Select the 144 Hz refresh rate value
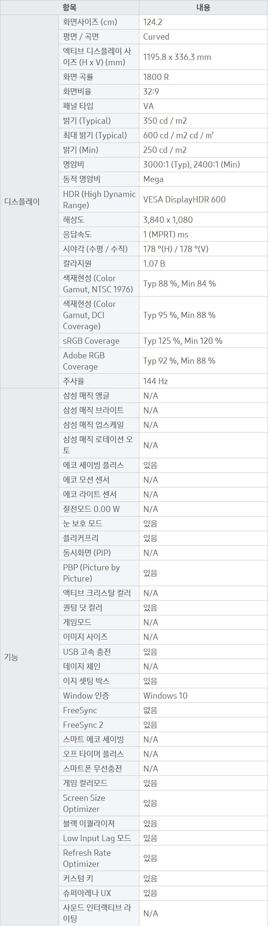 (x=155, y=381)
